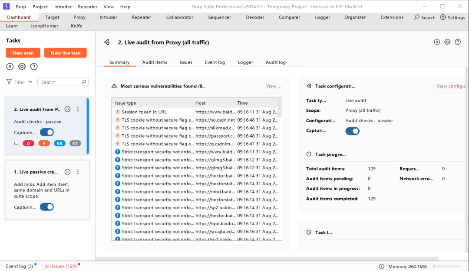The image size is (469, 271).
Task: Click the top bar Search magnifier icon
Action: 416,17
